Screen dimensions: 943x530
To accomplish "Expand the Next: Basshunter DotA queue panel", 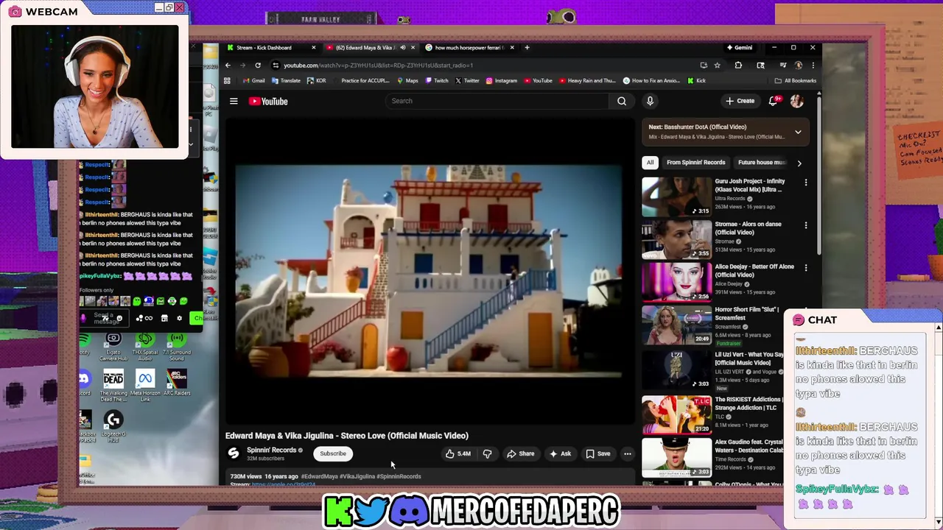I will [798, 132].
